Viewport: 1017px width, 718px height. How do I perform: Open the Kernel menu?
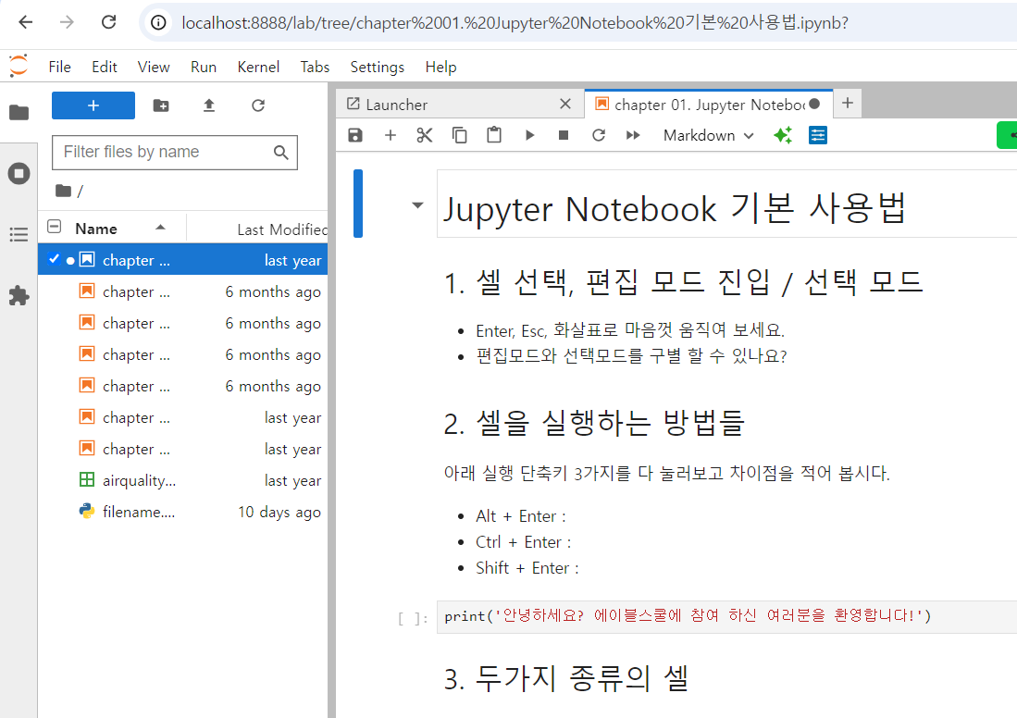coord(258,67)
